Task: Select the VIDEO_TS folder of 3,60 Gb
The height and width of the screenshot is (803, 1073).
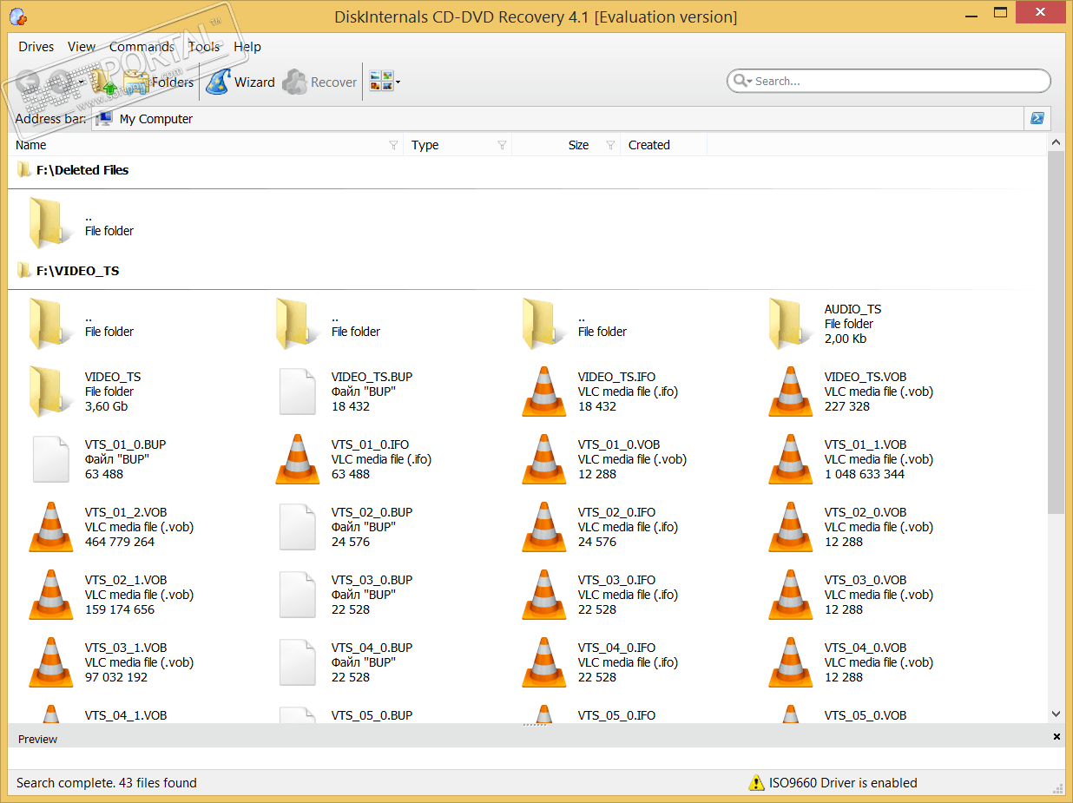Action: (x=85, y=392)
